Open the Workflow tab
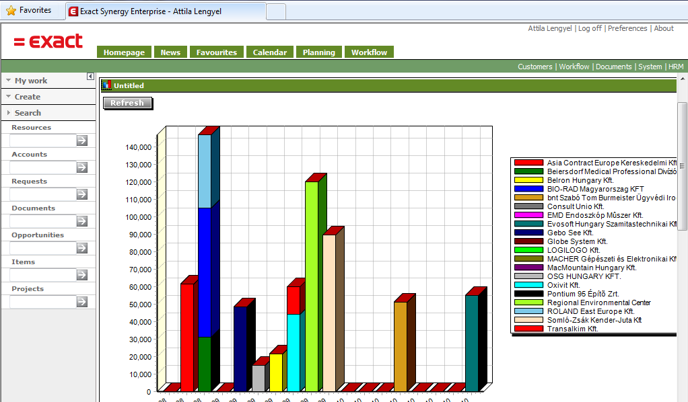688x402 pixels. tap(369, 52)
